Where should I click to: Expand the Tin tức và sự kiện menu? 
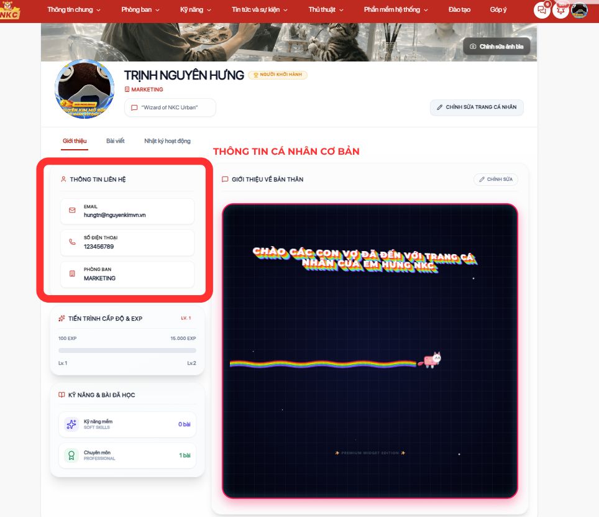pyautogui.click(x=259, y=9)
